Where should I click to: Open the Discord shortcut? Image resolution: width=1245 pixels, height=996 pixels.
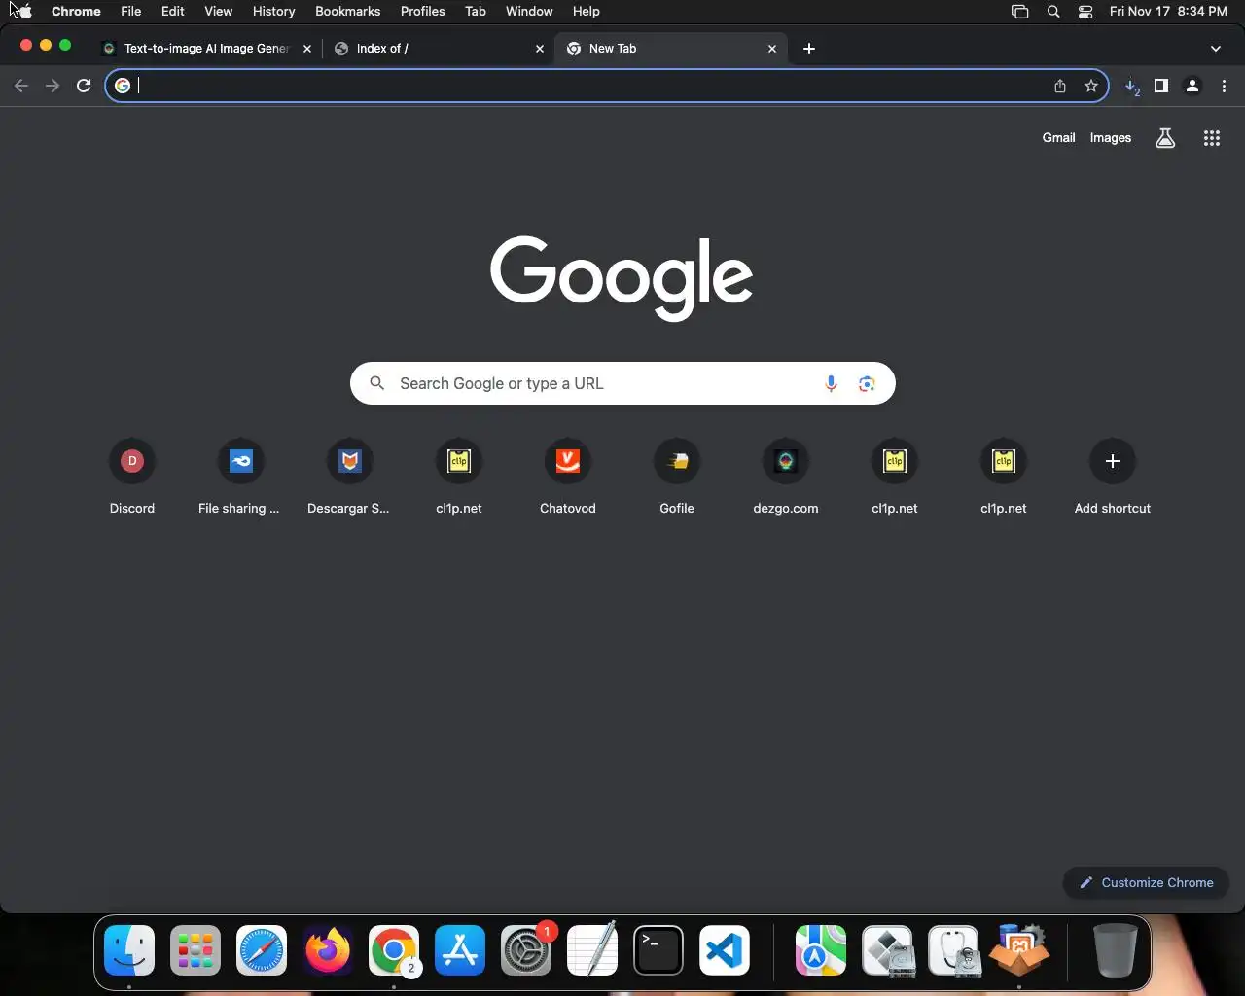click(x=132, y=477)
